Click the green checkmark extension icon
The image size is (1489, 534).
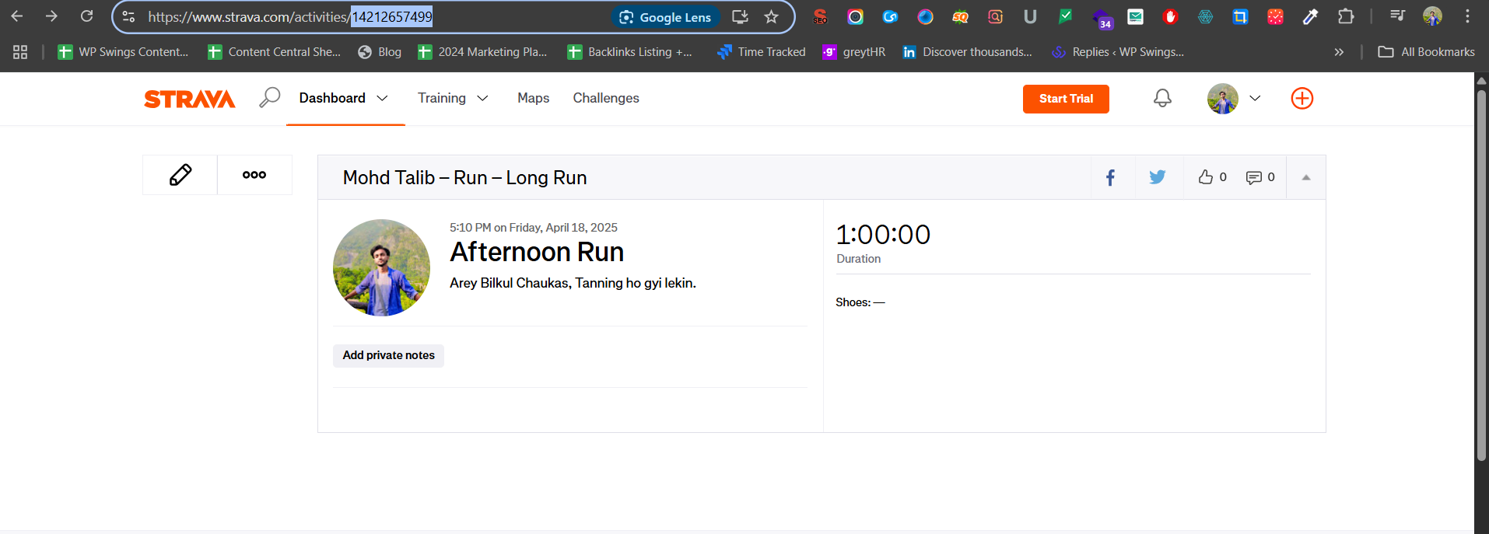[x=1065, y=16]
